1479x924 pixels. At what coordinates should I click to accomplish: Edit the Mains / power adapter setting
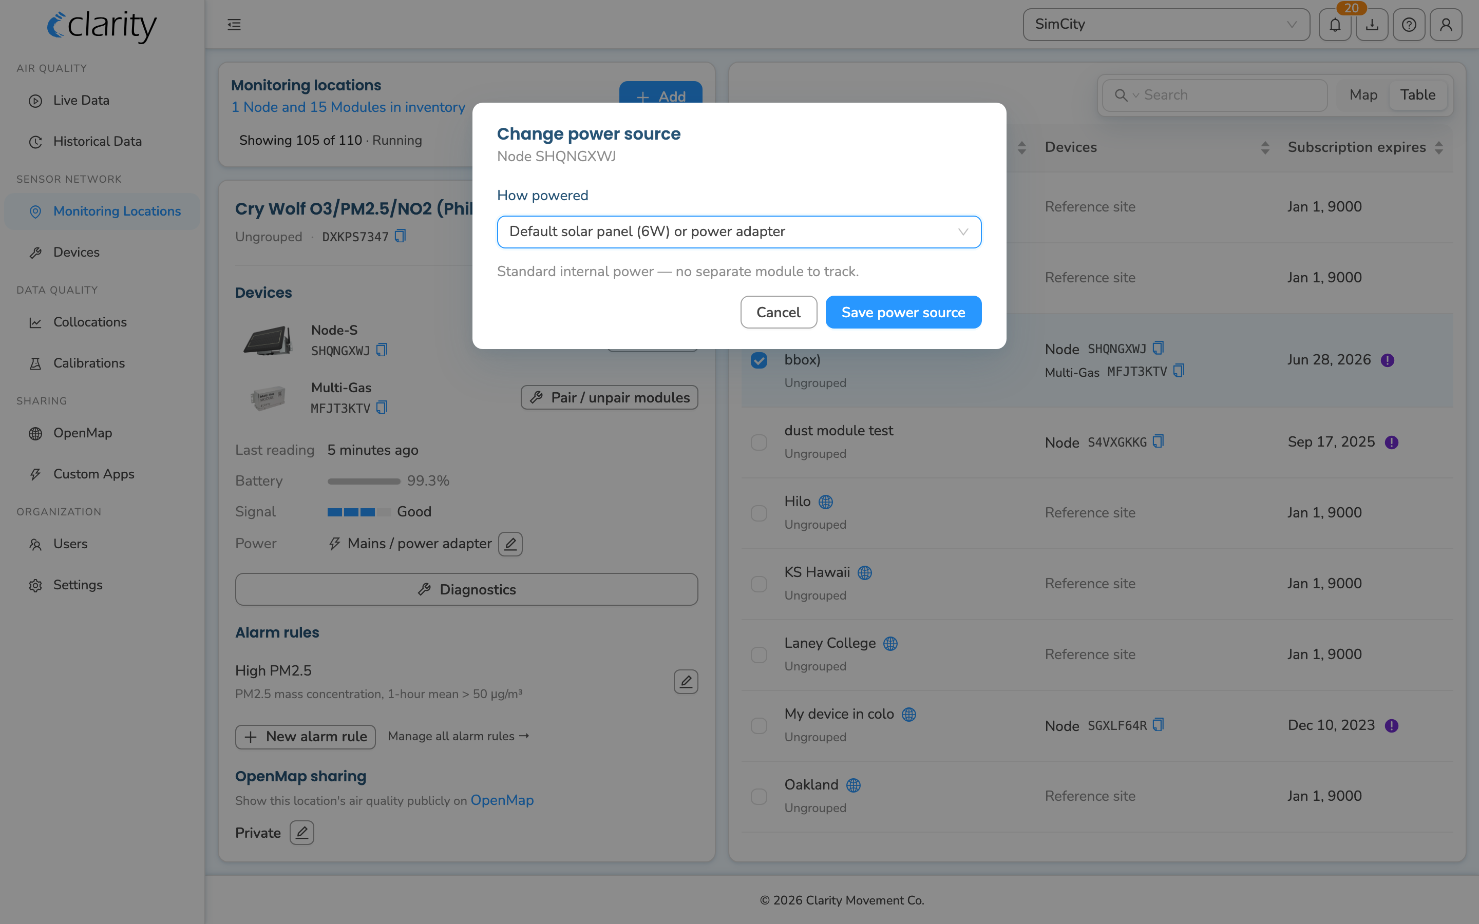click(510, 543)
